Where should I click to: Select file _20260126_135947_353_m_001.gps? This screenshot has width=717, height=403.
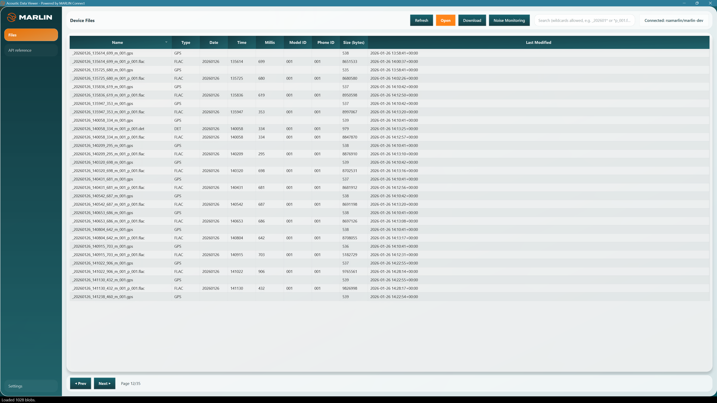tap(103, 104)
